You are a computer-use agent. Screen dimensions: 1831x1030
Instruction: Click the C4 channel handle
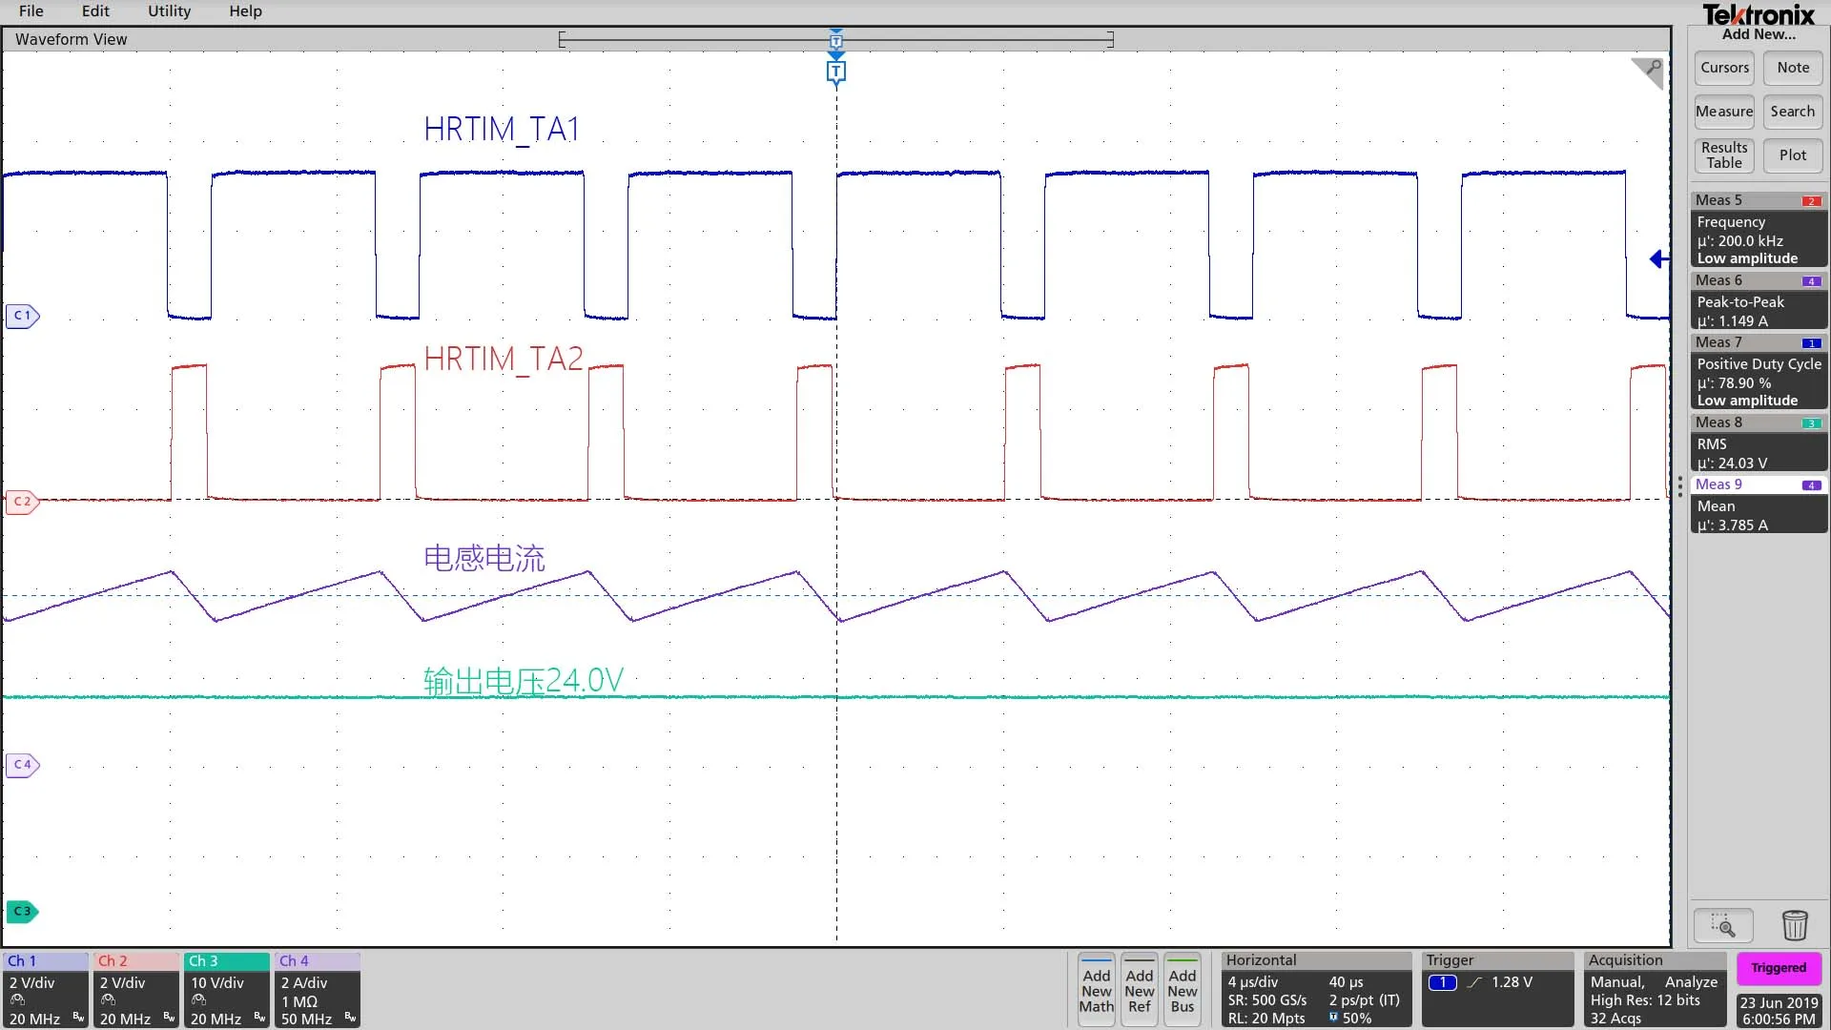22,765
